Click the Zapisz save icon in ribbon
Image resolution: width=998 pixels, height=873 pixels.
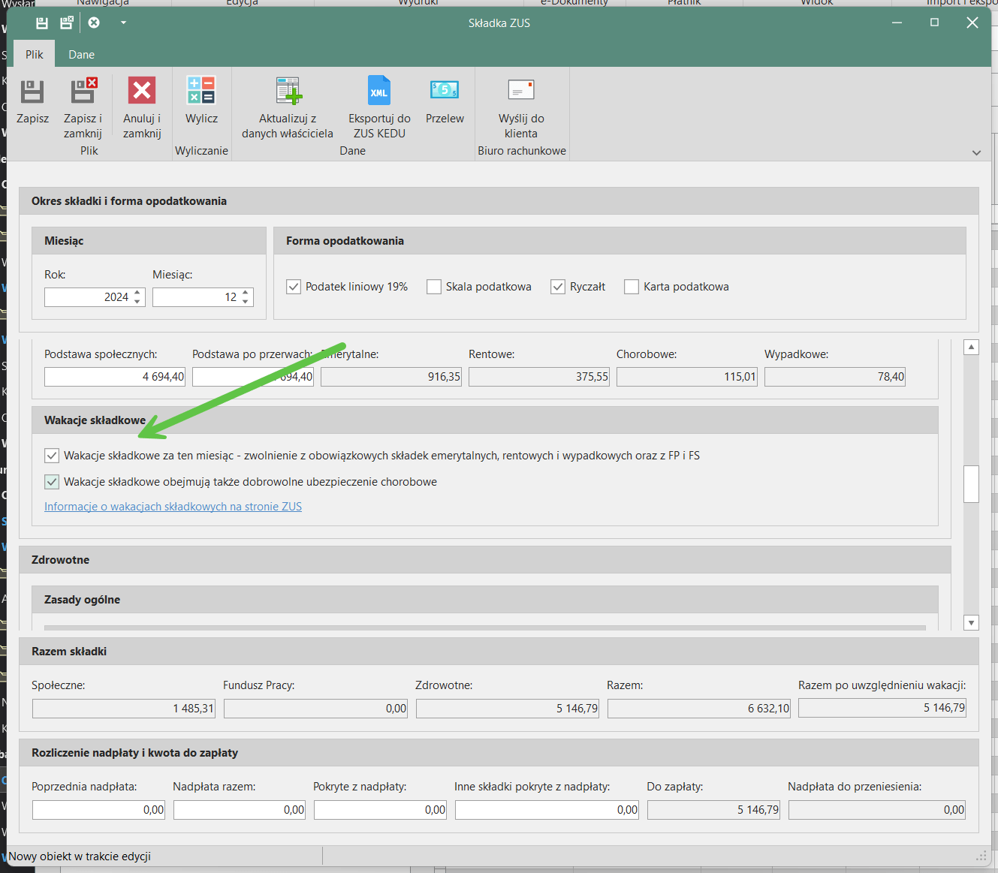pyautogui.click(x=32, y=92)
